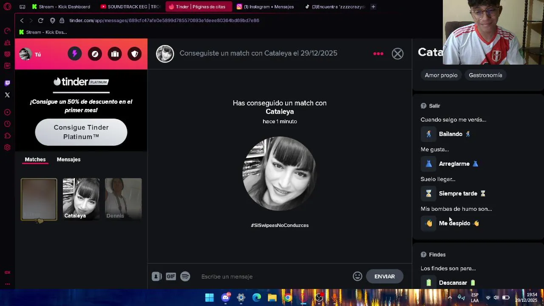Reload the Tinder page

(x=40, y=20)
